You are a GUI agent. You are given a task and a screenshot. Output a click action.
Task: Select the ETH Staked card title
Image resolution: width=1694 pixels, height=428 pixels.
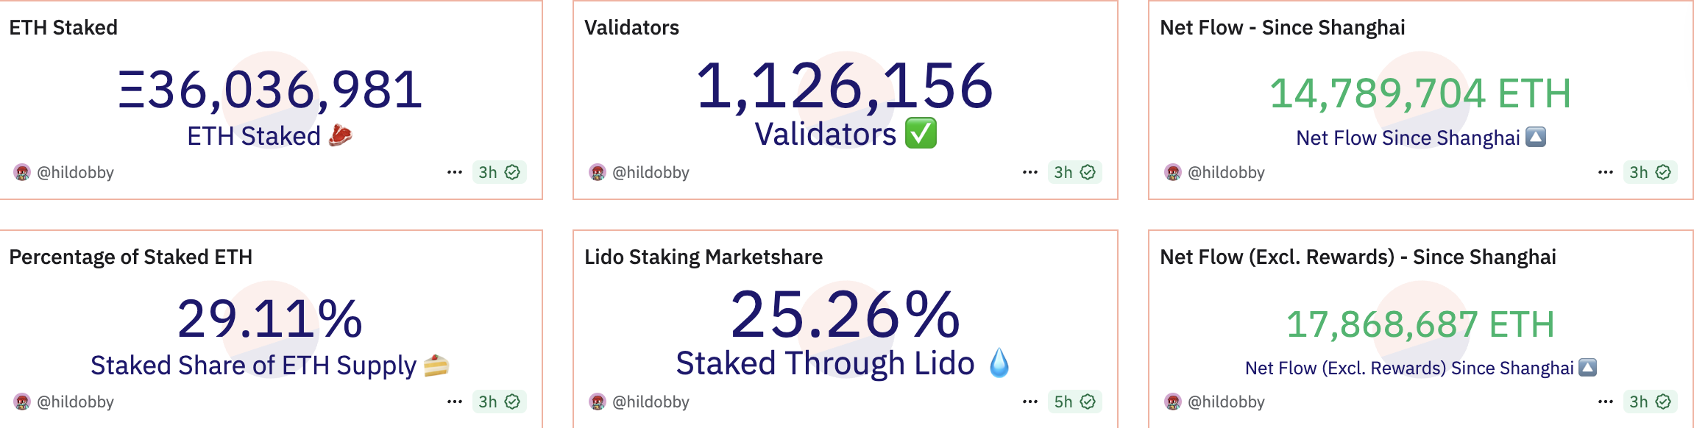(x=63, y=28)
